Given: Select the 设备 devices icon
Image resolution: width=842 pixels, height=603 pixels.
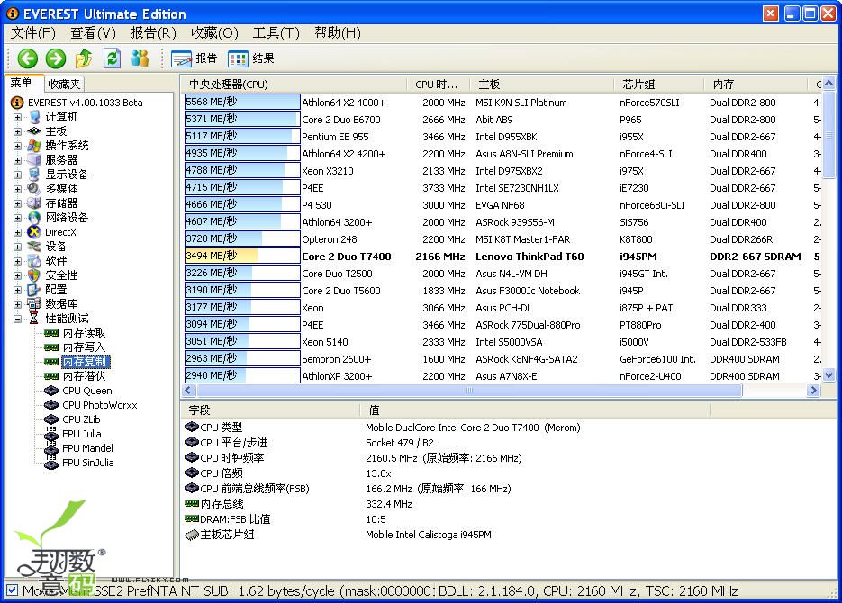Looking at the screenshot, I should click(34, 247).
